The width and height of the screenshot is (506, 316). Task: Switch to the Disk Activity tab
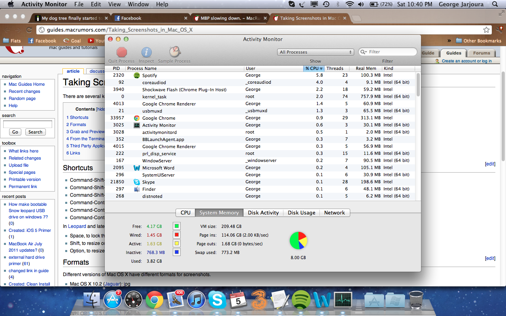(263, 213)
